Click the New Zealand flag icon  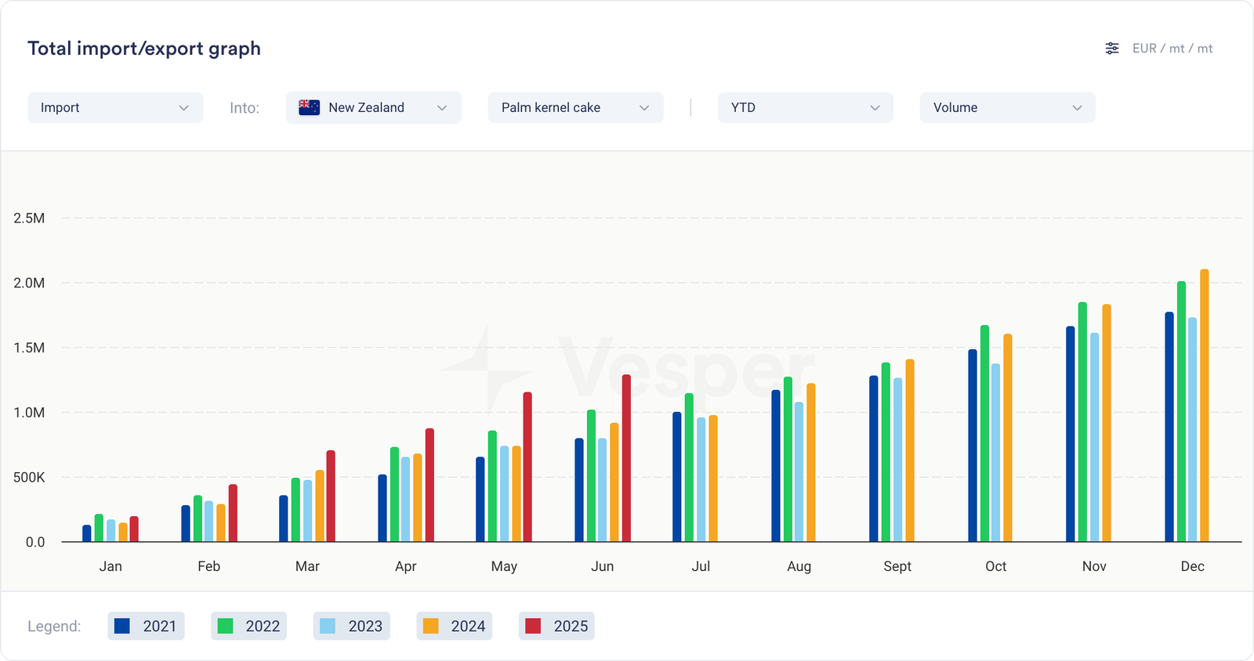310,108
